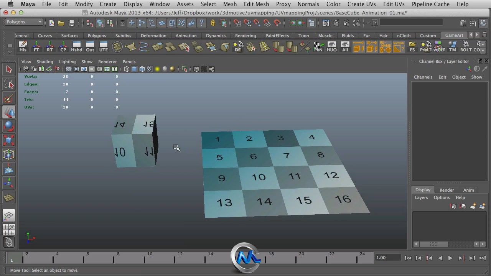Click the Out shelf button
Screen dimensions: 491x276
(90, 47)
